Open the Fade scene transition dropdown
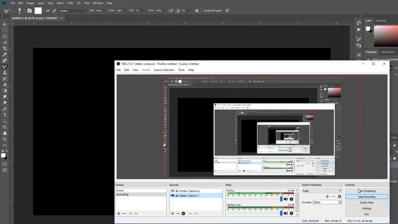Image resolution: width=398 pixels, height=224 pixels. [322, 191]
